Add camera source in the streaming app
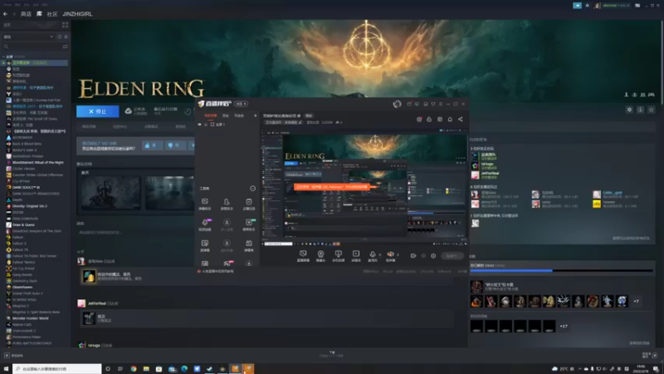 tap(320, 255)
